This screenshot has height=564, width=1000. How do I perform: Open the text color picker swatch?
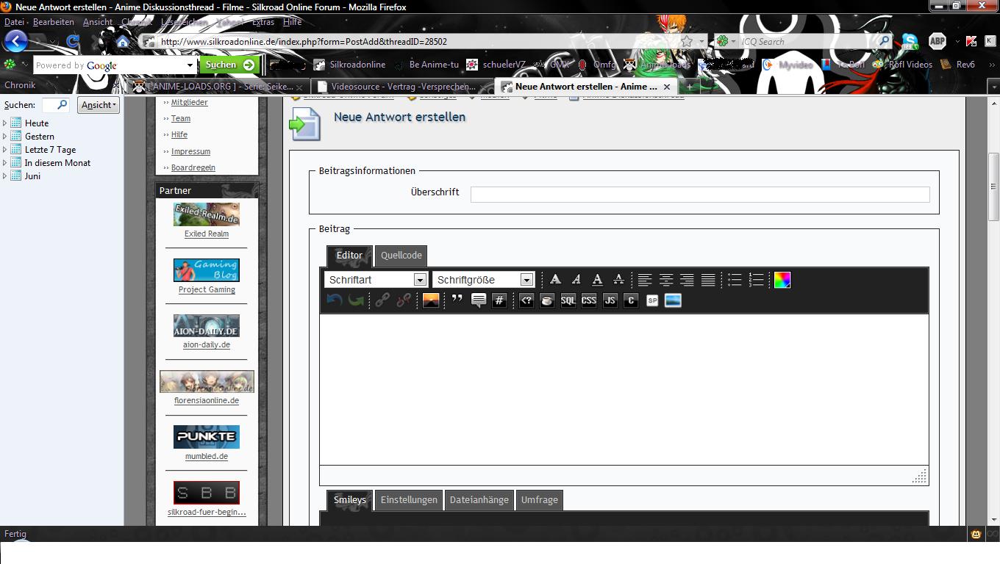pyautogui.click(x=782, y=280)
